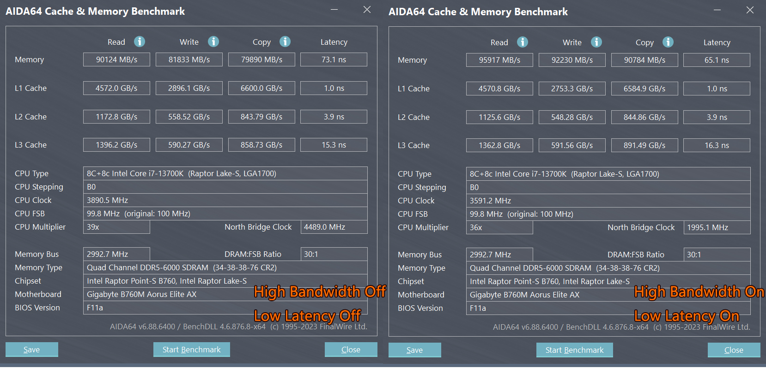This screenshot has height=368, width=766.
Task: Select North Bridge Clock 1995.1 MHz
Action: 717,227
